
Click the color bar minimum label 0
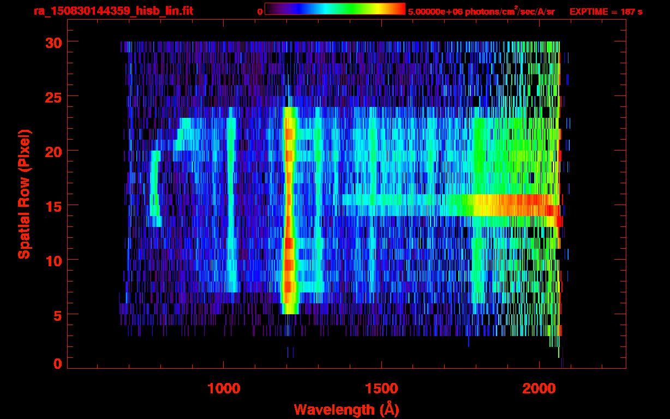(260, 11)
